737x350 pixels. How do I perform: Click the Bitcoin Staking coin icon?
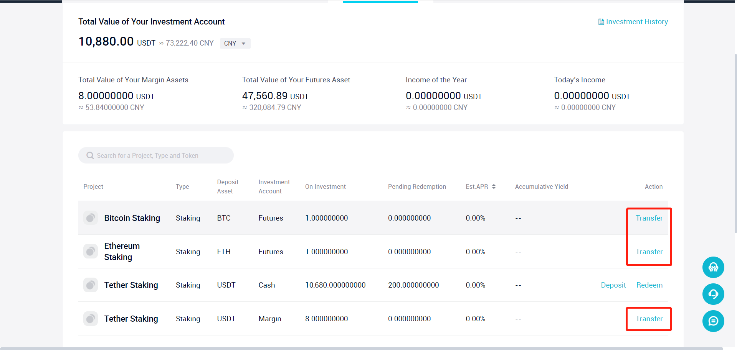coord(90,218)
